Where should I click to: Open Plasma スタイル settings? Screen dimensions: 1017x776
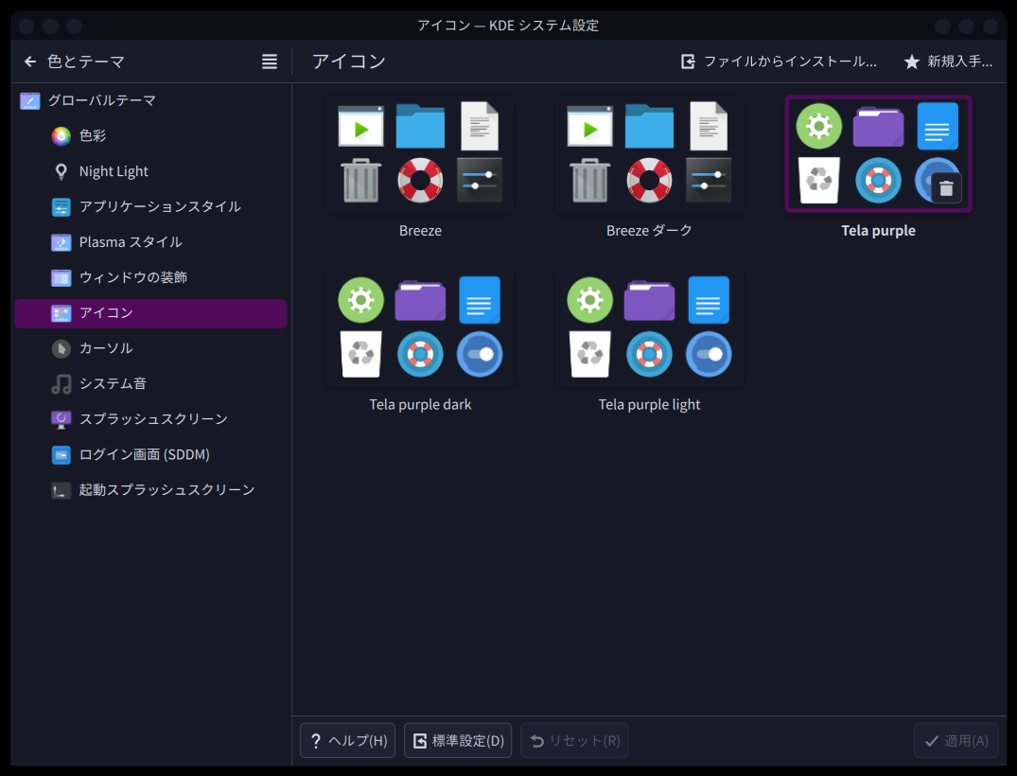click(150, 242)
